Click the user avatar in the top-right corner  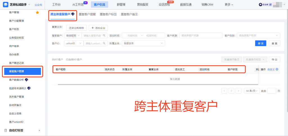coord(277,5)
